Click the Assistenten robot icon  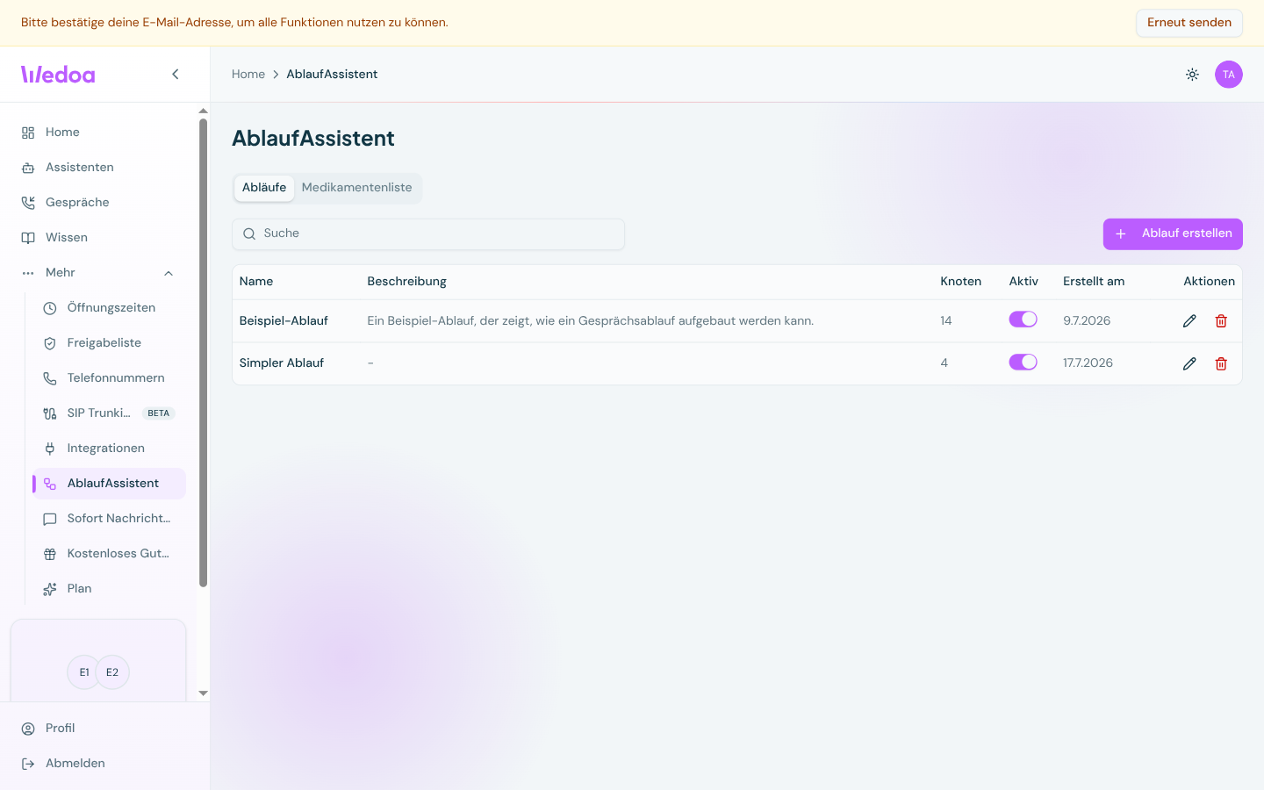coord(28,168)
